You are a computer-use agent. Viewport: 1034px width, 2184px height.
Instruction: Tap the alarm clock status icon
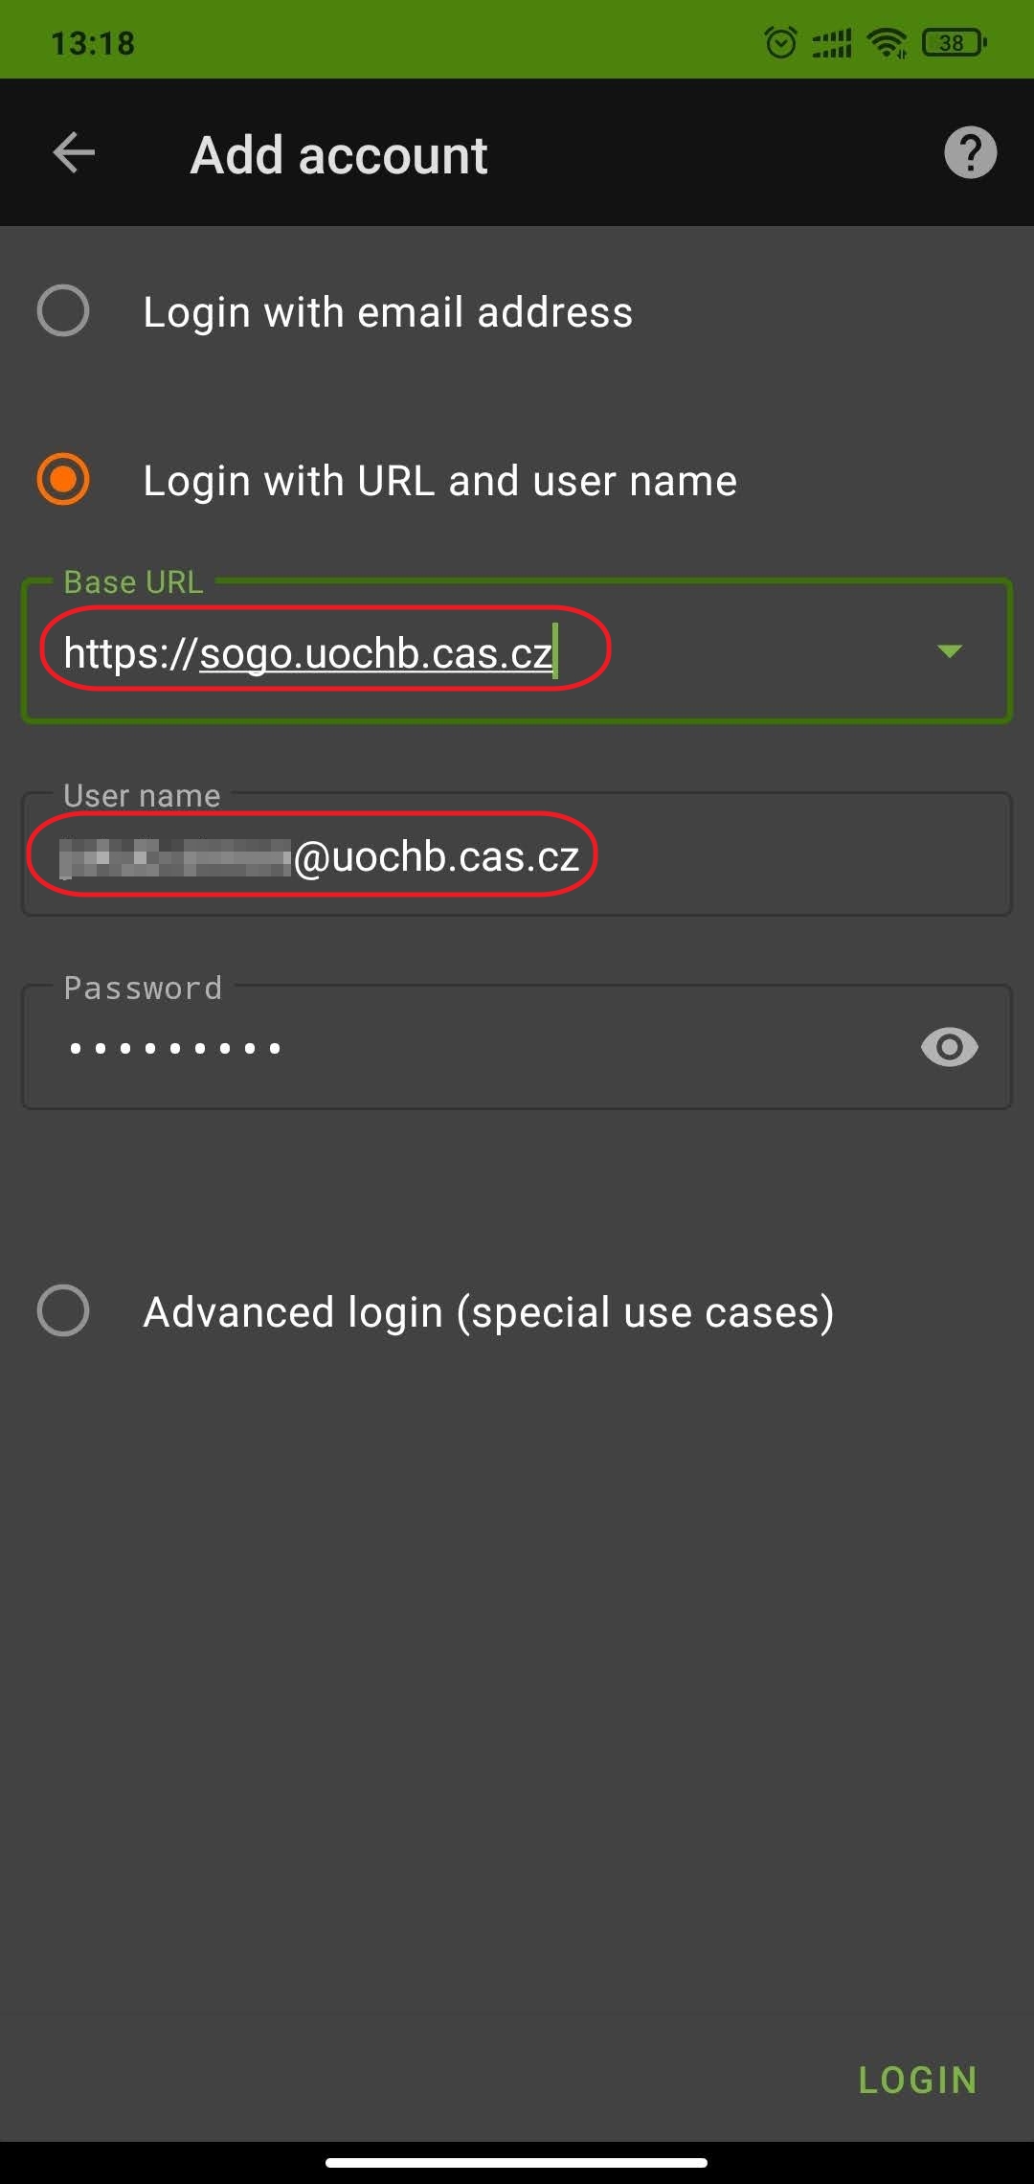pos(781,42)
